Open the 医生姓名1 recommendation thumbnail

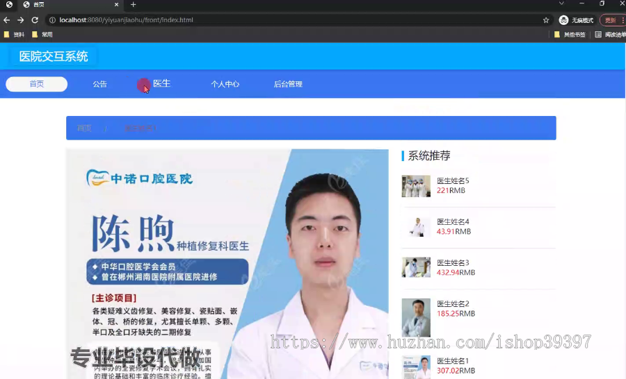tap(416, 367)
